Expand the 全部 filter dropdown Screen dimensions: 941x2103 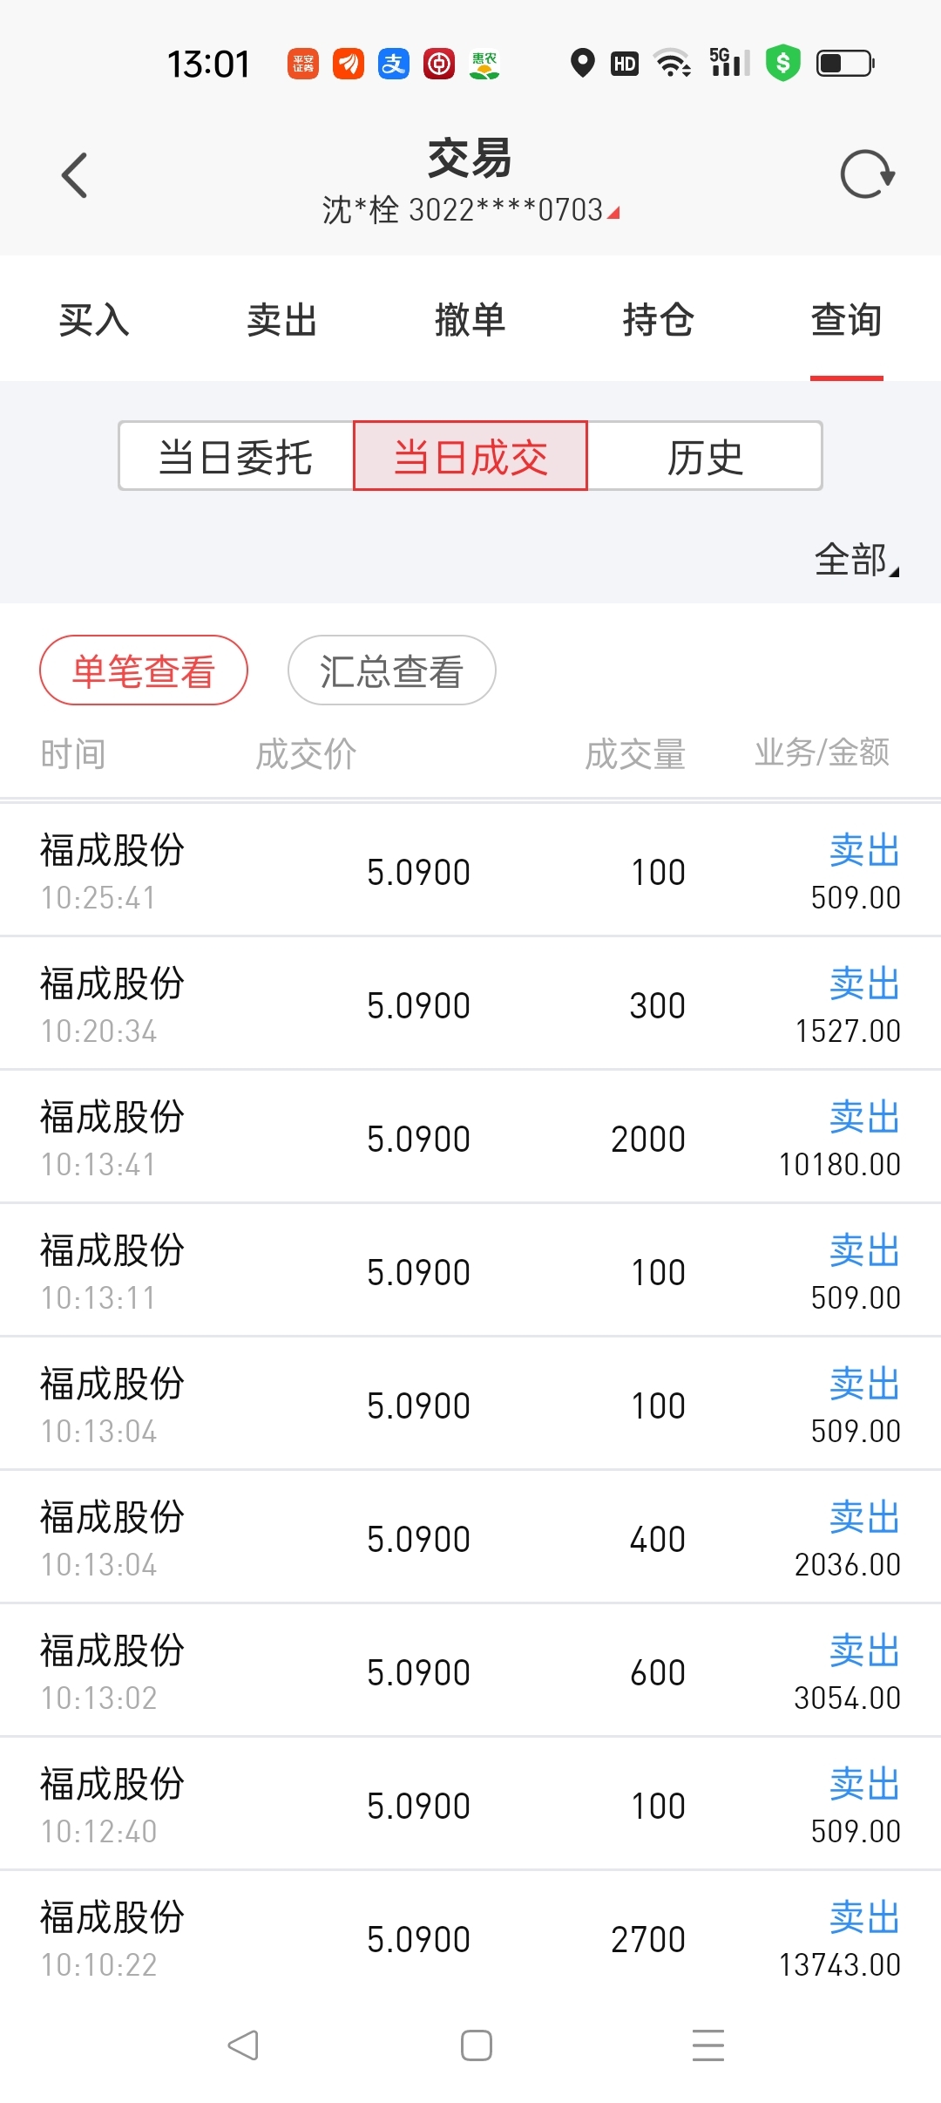[857, 559]
